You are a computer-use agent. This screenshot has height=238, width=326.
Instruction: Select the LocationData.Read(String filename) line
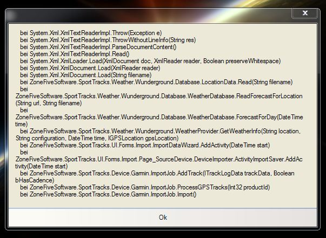click(x=156, y=82)
